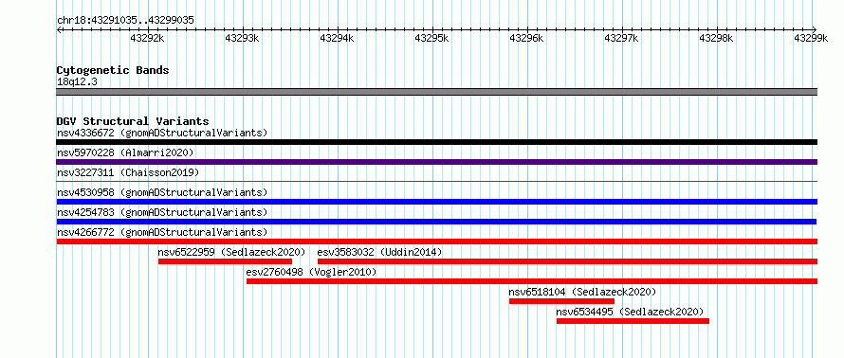Click the ruler's left arrow end
The image size is (844, 358).
point(59,29)
